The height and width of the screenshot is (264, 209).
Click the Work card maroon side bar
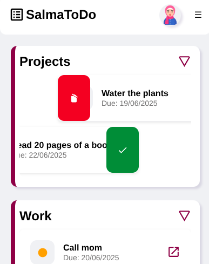(x=13, y=232)
